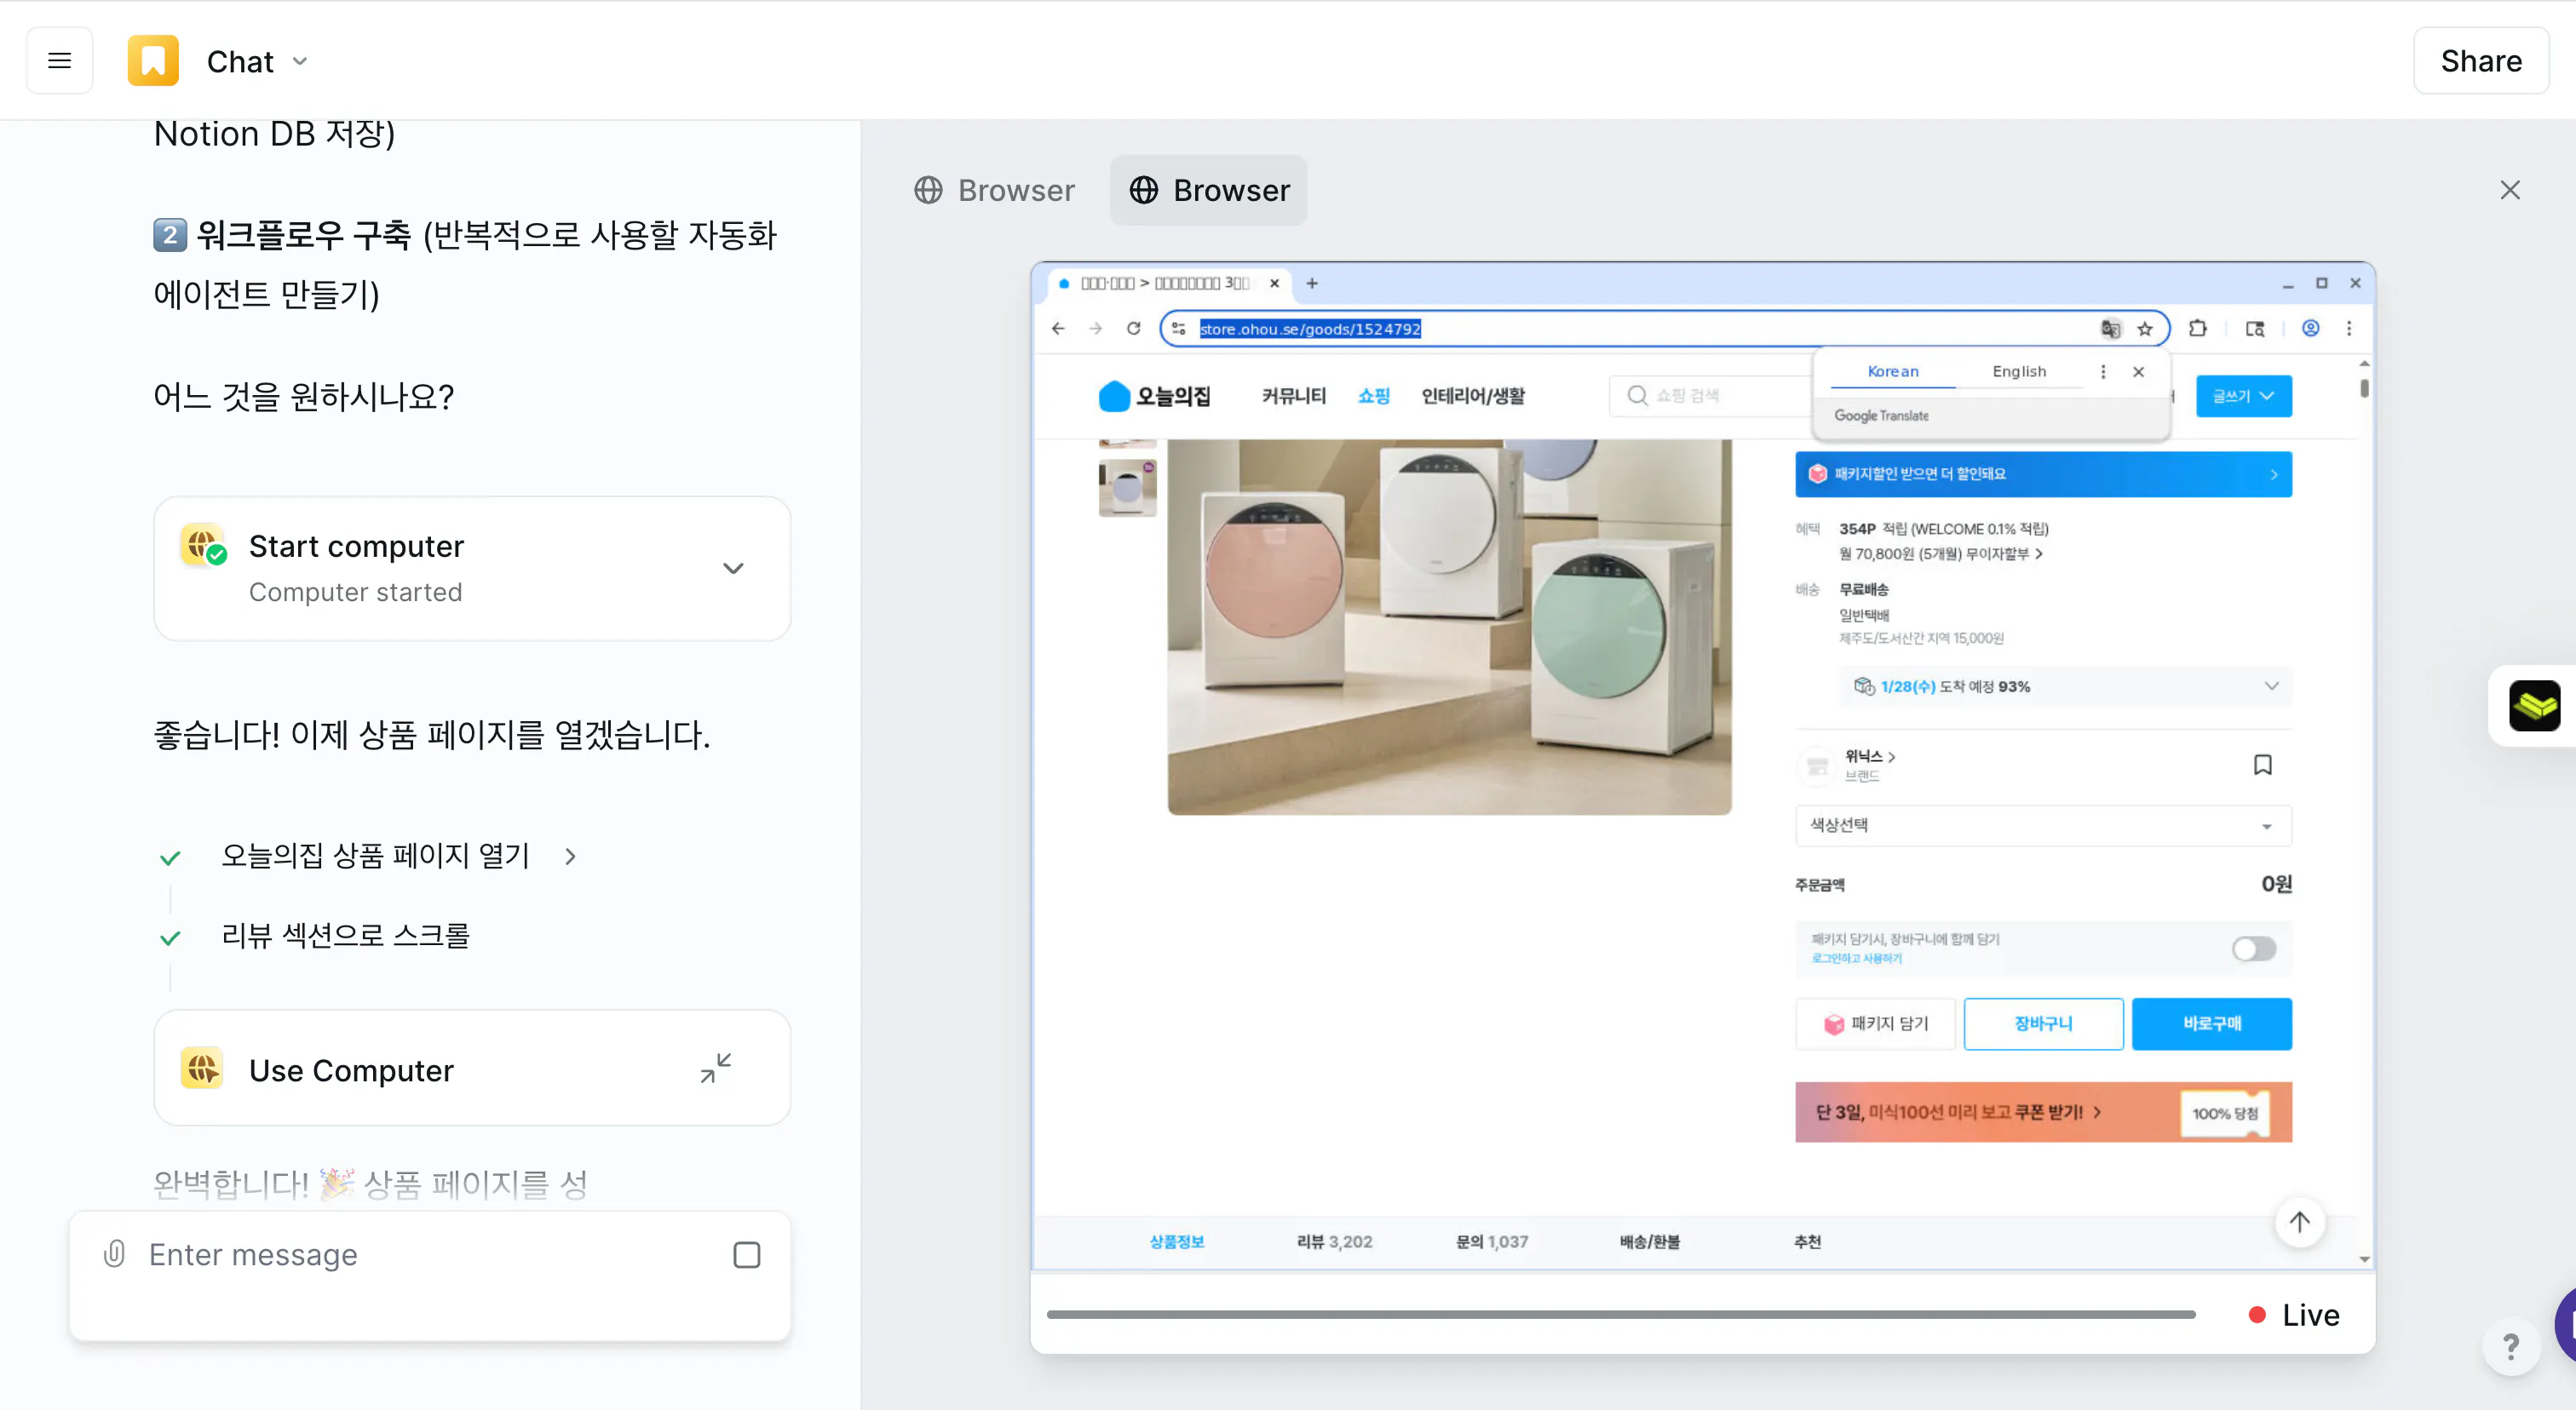The height and width of the screenshot is (1410, 2576).
Task: Open the sidebar hamburger menu
Action: coord(59,60)
